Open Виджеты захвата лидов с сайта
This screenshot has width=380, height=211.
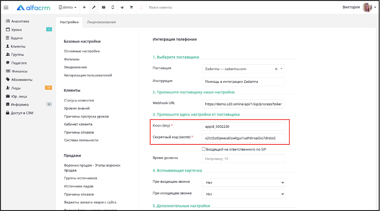coord(90,202)
